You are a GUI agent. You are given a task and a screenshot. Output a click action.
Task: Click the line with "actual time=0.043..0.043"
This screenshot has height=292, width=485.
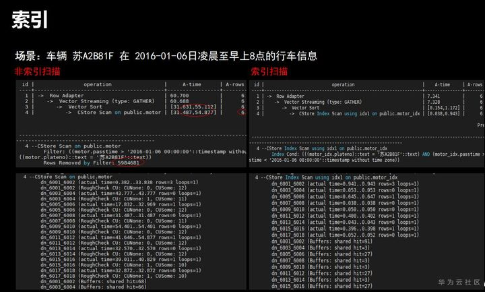(x=345, y=223)
